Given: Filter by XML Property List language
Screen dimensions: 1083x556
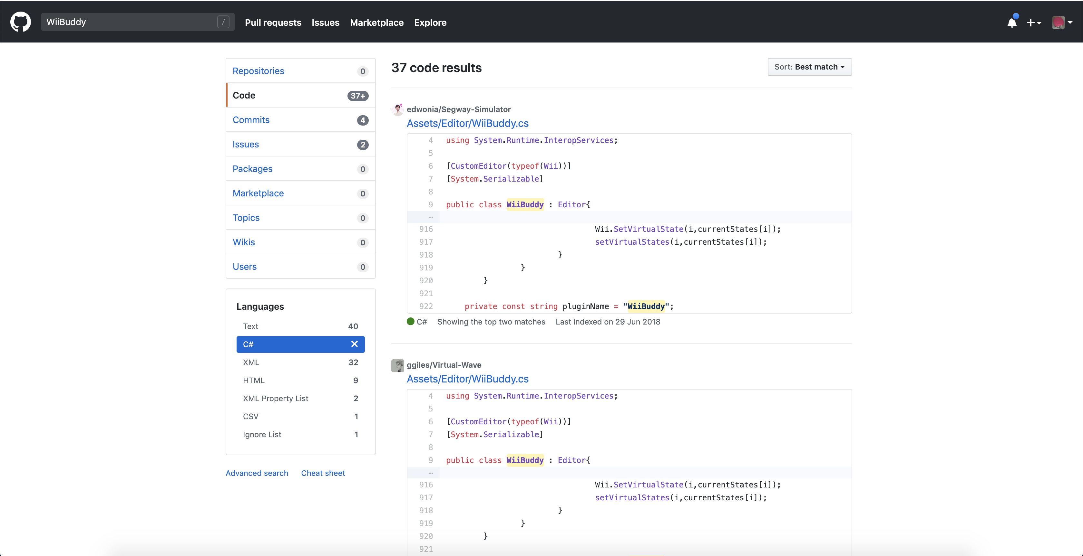Looking at the screenshot, I should [300, 399].
